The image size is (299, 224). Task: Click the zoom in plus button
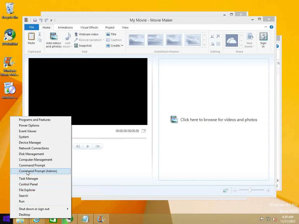pyautogui.click(x=268, y=190)
